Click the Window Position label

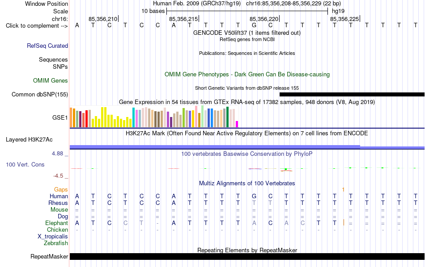47,4
